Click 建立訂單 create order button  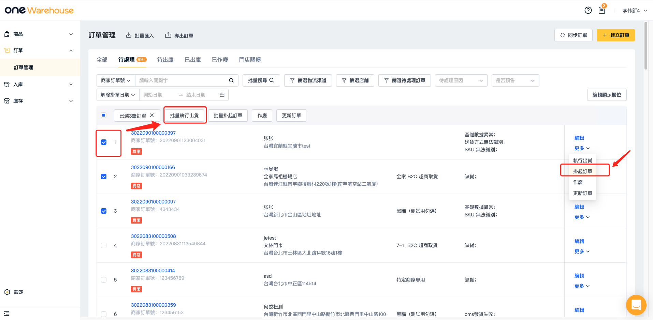pyautogui.click(x=616, y=35)
